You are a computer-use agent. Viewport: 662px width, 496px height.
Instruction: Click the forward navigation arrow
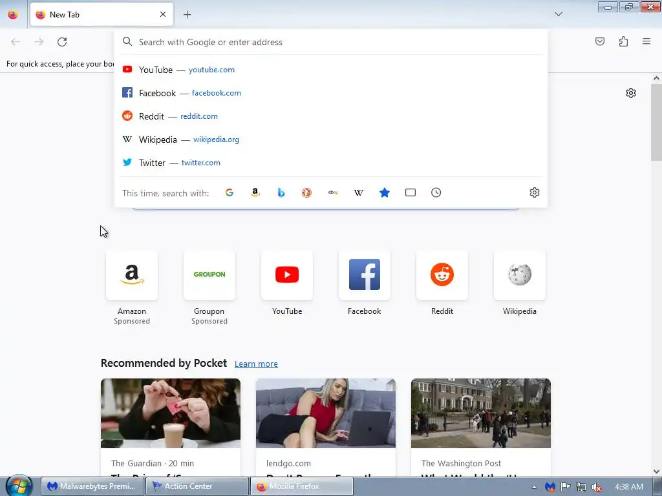click(39, 42)
